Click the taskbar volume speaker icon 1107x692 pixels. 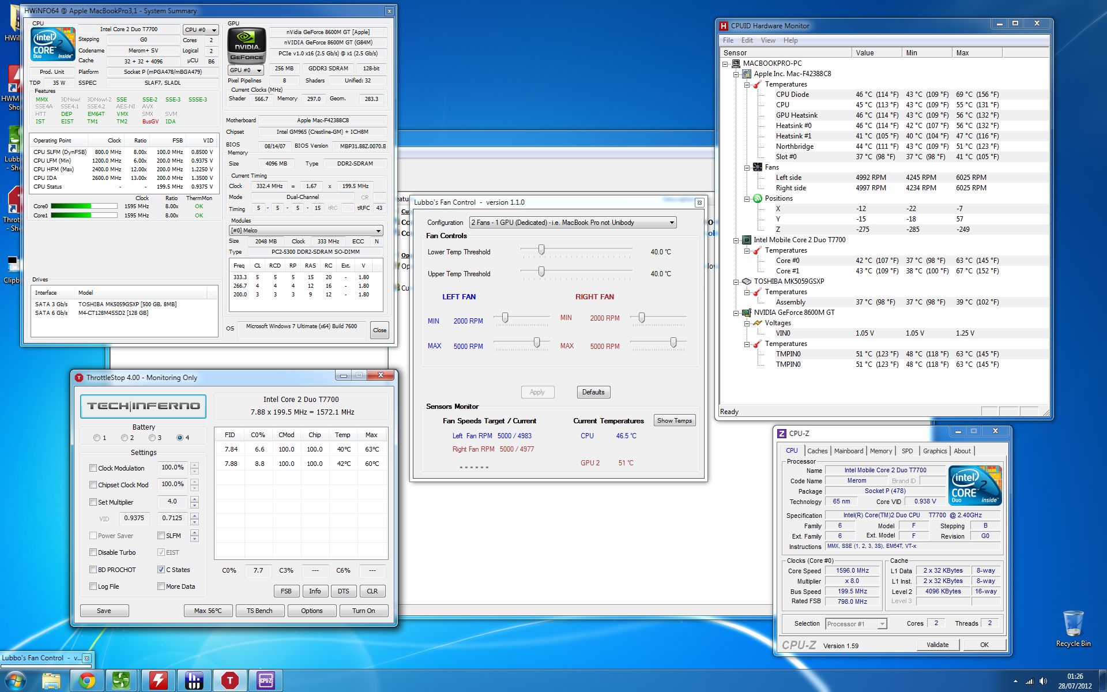[x=1043, y=682]
